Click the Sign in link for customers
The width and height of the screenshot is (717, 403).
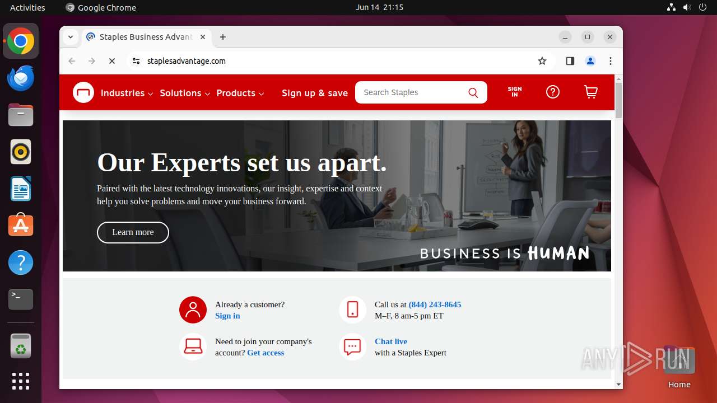(227, 316)
